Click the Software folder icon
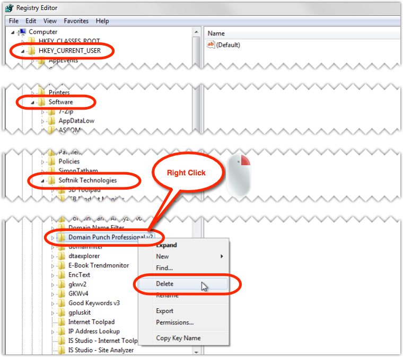 pyautogui.click(x=41, y=102)
